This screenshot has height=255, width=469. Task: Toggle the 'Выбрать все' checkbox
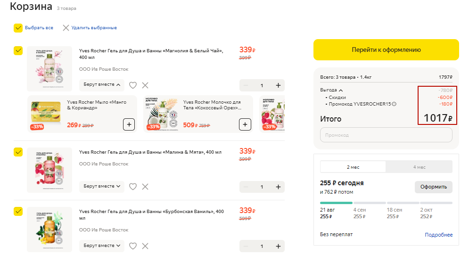[x=18, y=28]
